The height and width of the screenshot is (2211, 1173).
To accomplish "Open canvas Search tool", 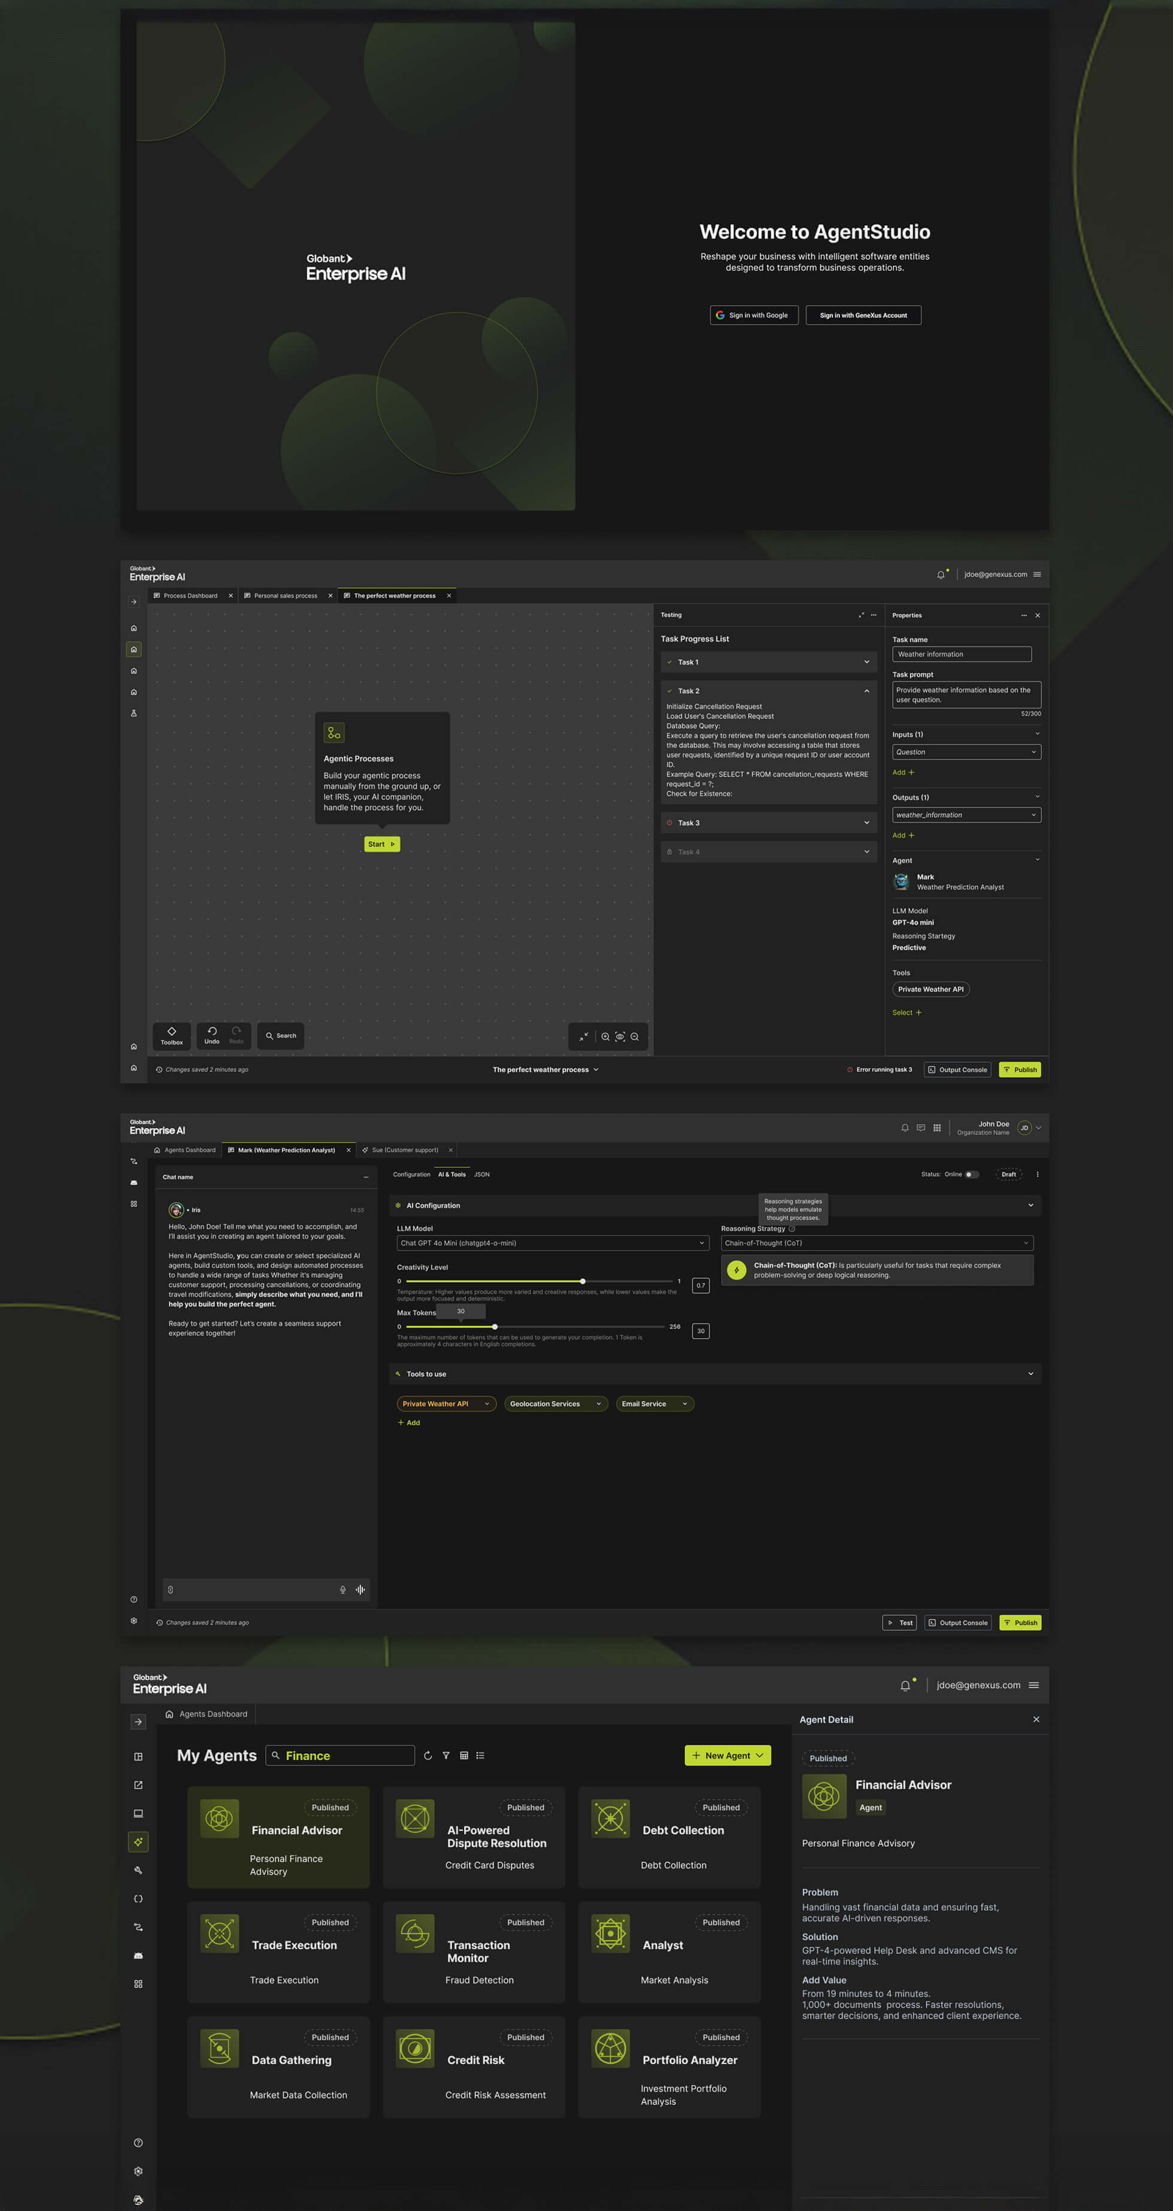I will [280, 1036].
